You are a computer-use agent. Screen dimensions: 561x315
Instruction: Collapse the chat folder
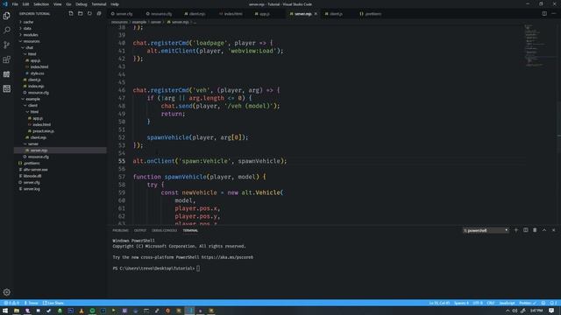tap(29, 47)
